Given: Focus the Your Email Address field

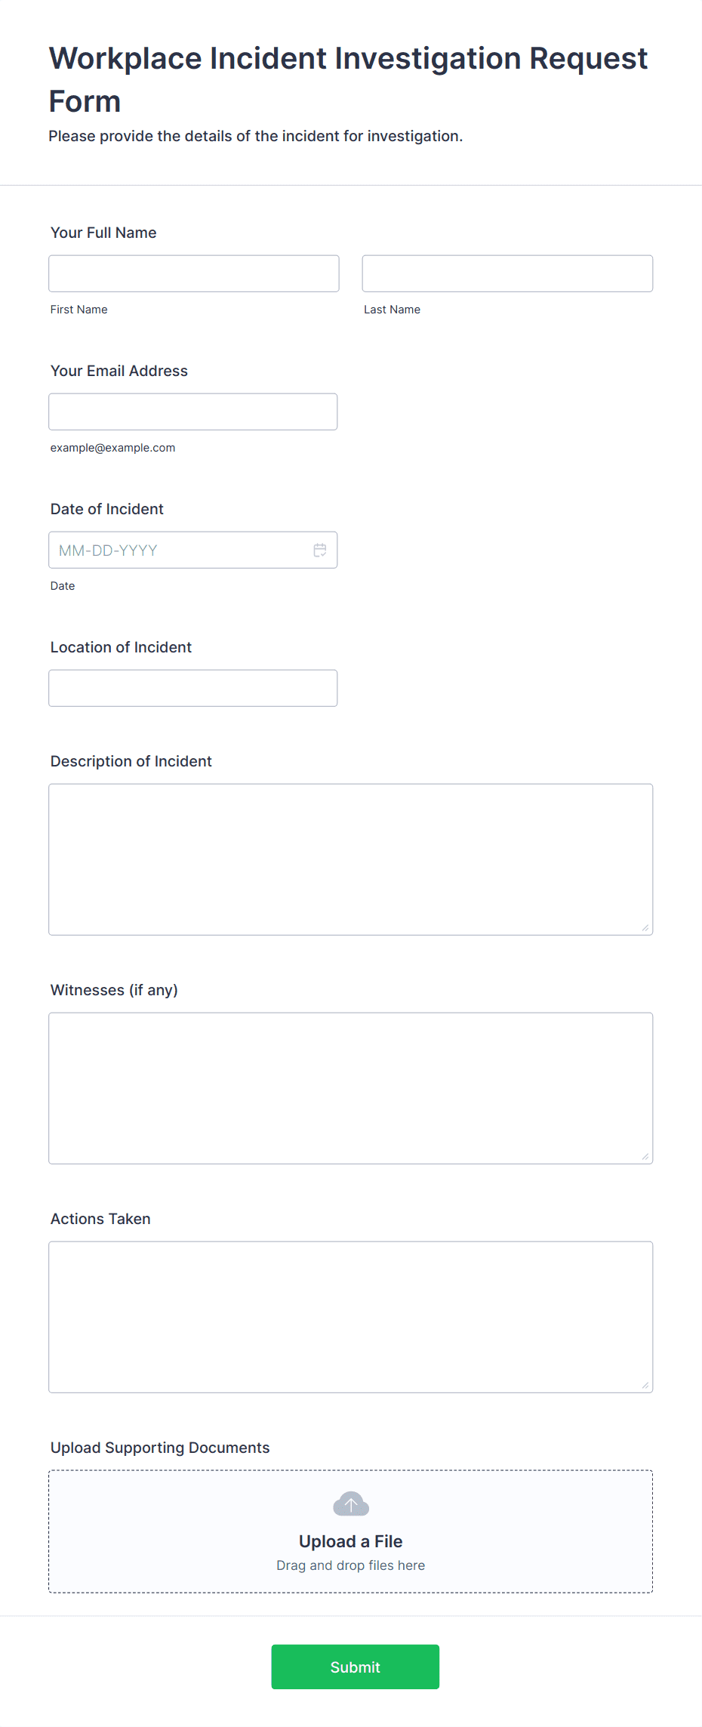Looking at the screenshot, I should coord(192,412).
